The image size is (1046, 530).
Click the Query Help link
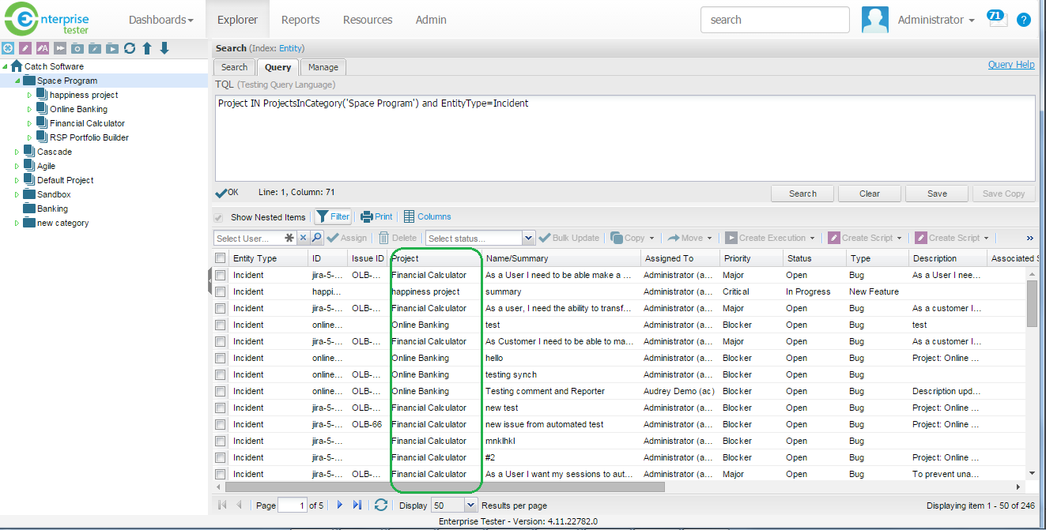point(1010,65)
